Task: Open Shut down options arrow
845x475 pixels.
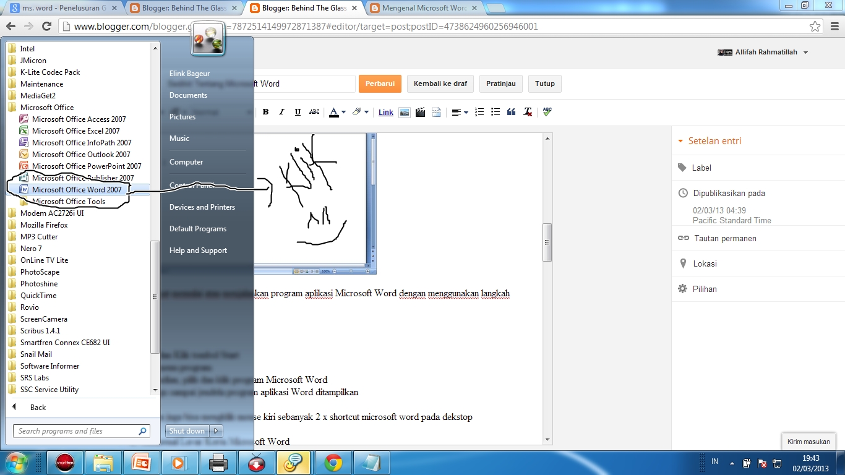Action: [216, 431]
